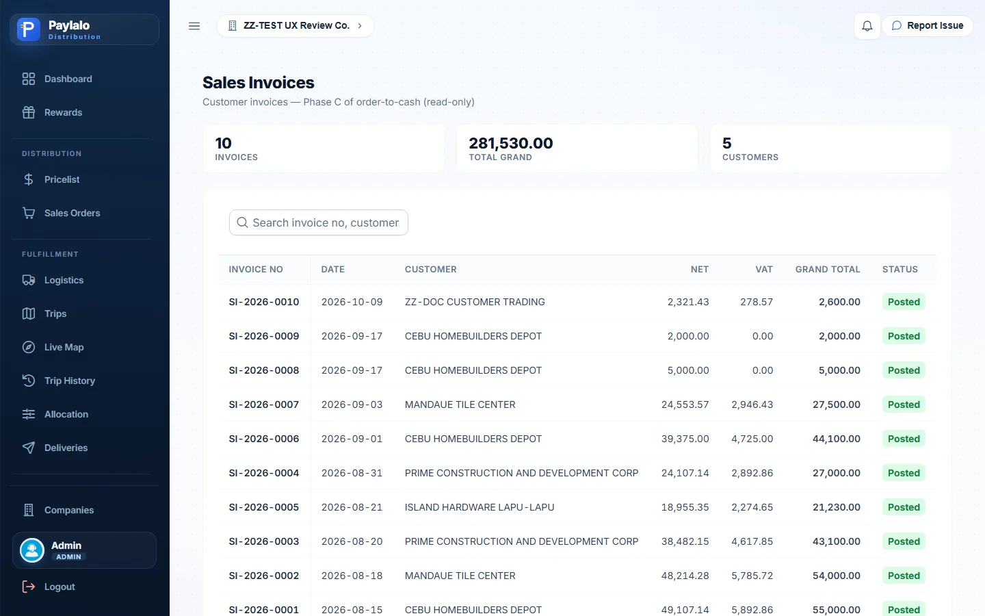Click VAT amount 5,785.72
Image resolution: width=985 pixels, height=616 pixels.
pyautogui.click(x=752, y=576)
